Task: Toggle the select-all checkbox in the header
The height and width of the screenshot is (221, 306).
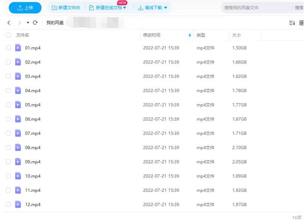Action: (8, 35)
